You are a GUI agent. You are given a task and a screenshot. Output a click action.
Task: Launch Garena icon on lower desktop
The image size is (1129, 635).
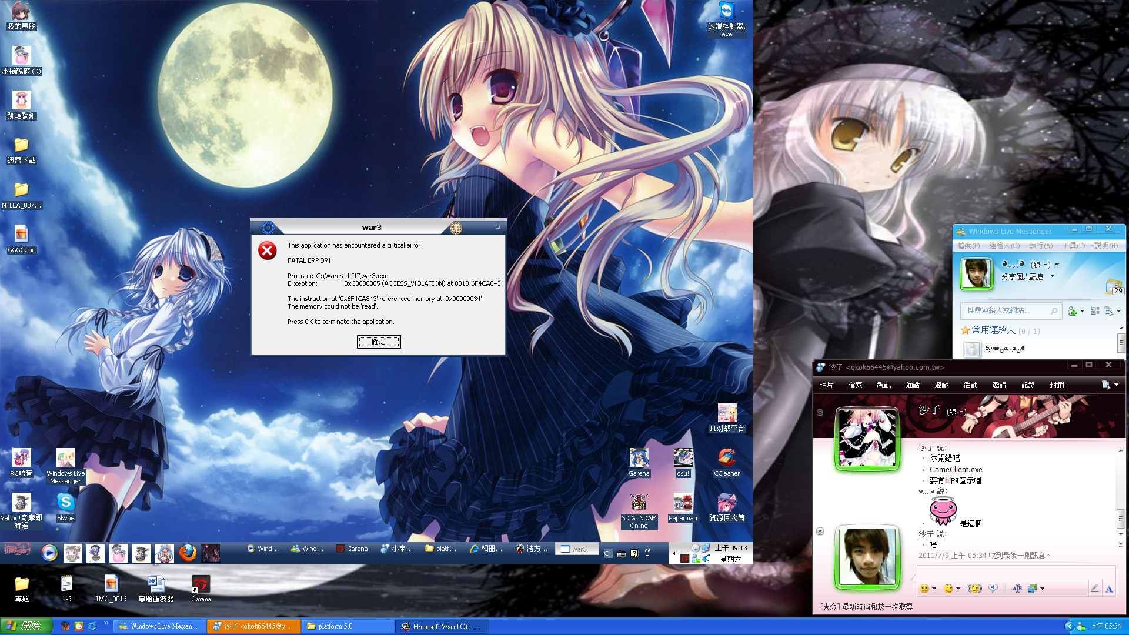[x=201, y=589]
